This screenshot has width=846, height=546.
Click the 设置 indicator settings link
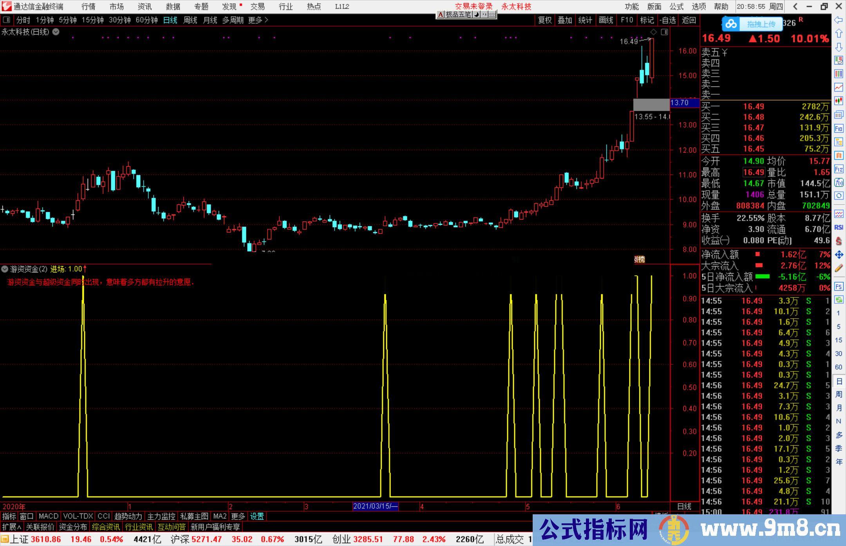pos(257,516)
